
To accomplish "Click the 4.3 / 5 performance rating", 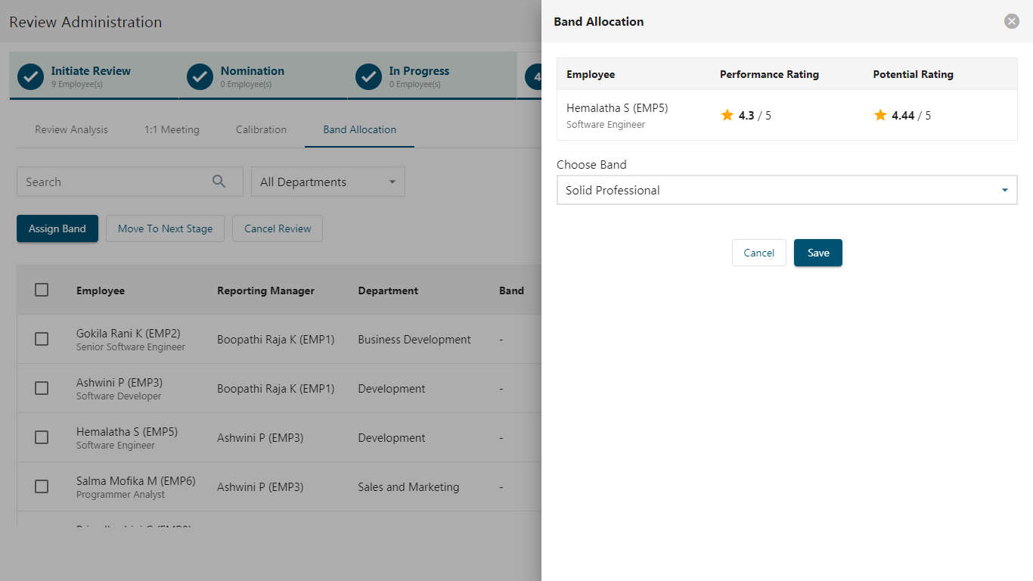I will point(755,116).
